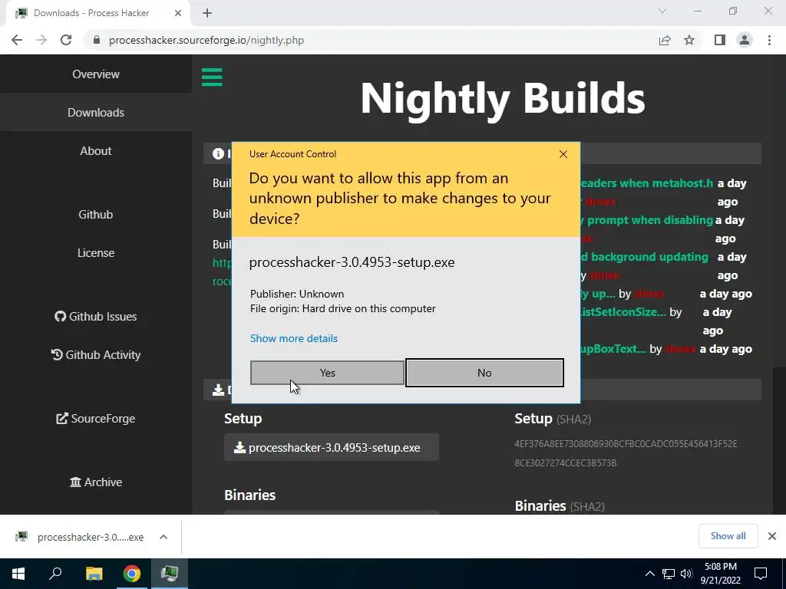Open the green hamburger menu icon
Screen dimensions: 786x589
(x=212, y=77)
